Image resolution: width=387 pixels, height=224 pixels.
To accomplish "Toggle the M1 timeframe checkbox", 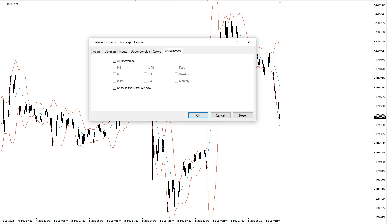I will click(x=115, y=68).
